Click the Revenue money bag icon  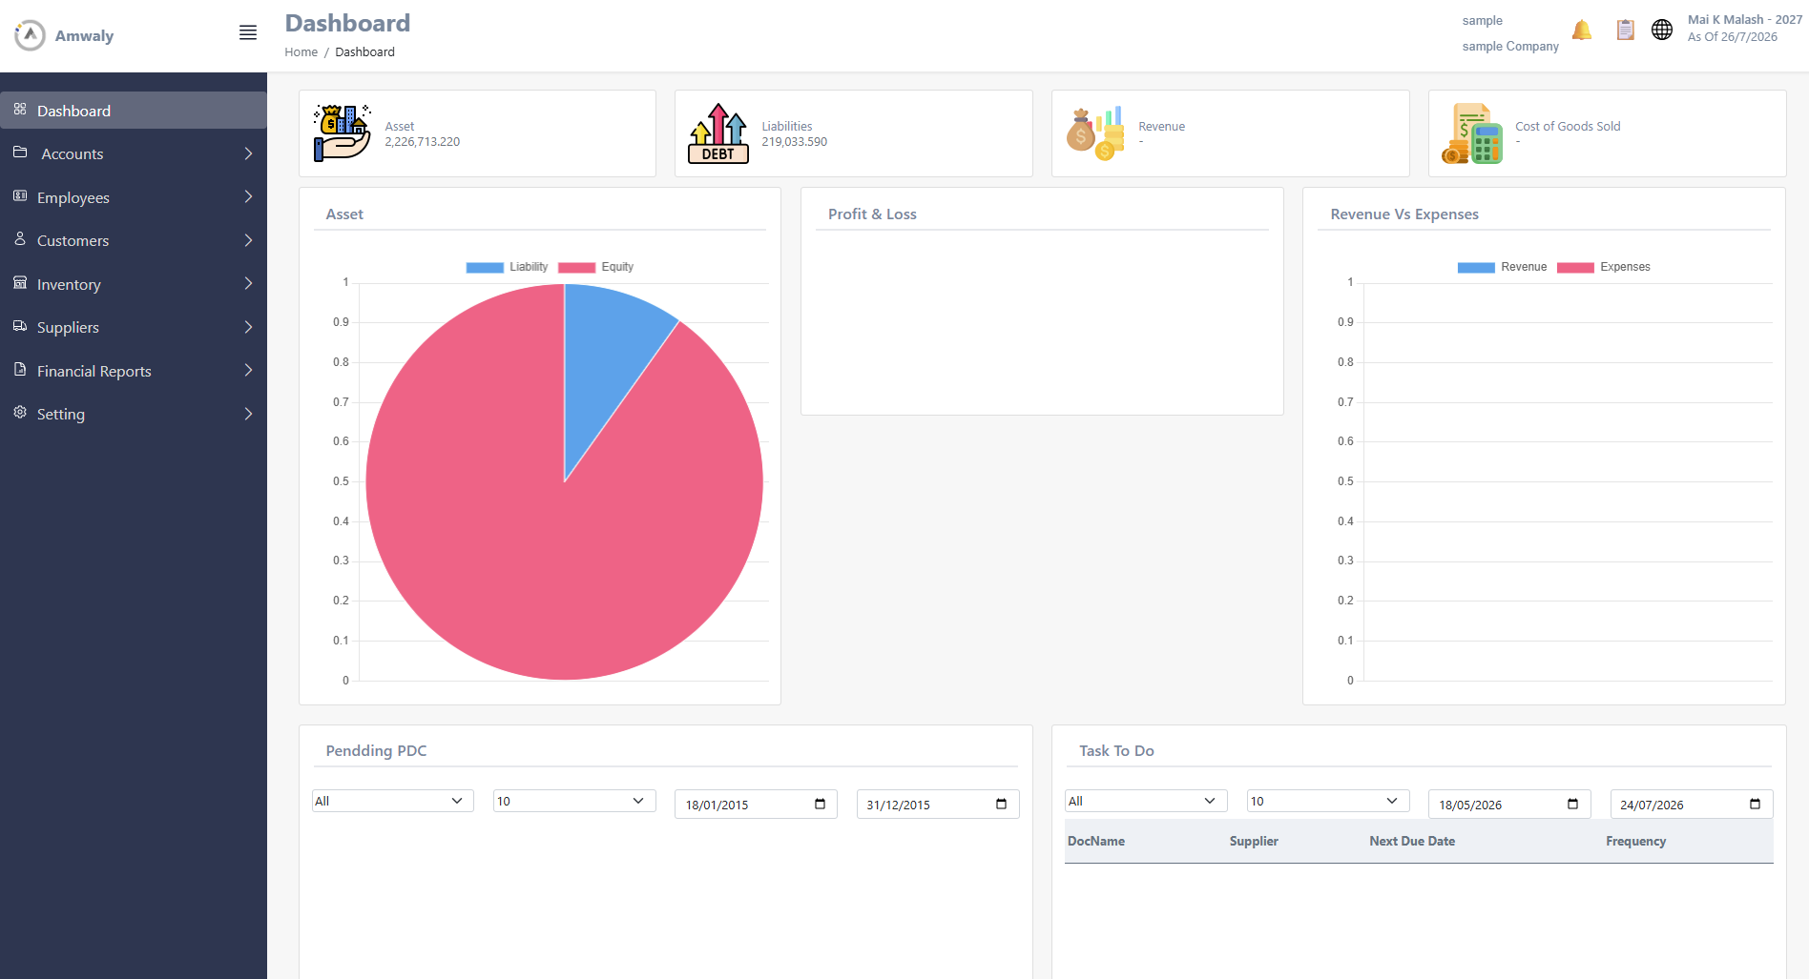tap(1095, 133)
